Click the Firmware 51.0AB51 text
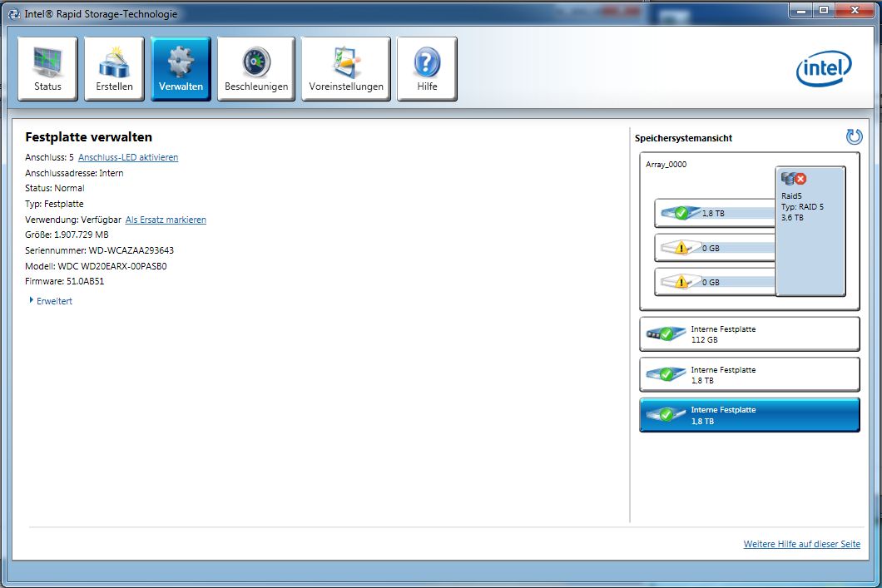 click(65, 281)
